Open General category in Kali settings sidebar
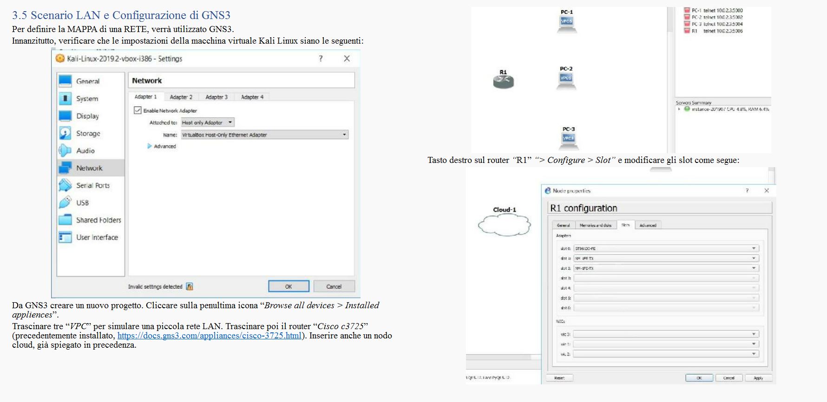Screen dimensions: 827x402 click(x=91, y=81)
